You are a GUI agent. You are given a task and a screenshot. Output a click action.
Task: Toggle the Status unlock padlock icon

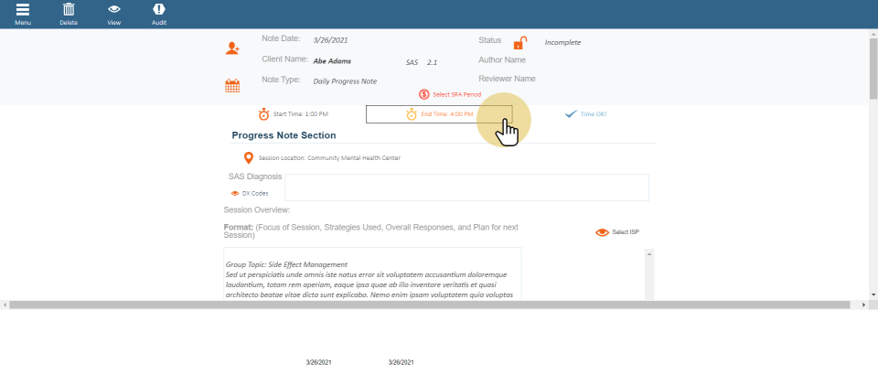[519, 43]
